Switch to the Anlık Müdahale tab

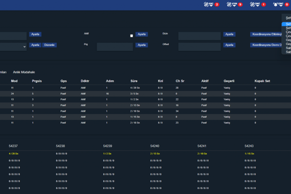point(24,72)
